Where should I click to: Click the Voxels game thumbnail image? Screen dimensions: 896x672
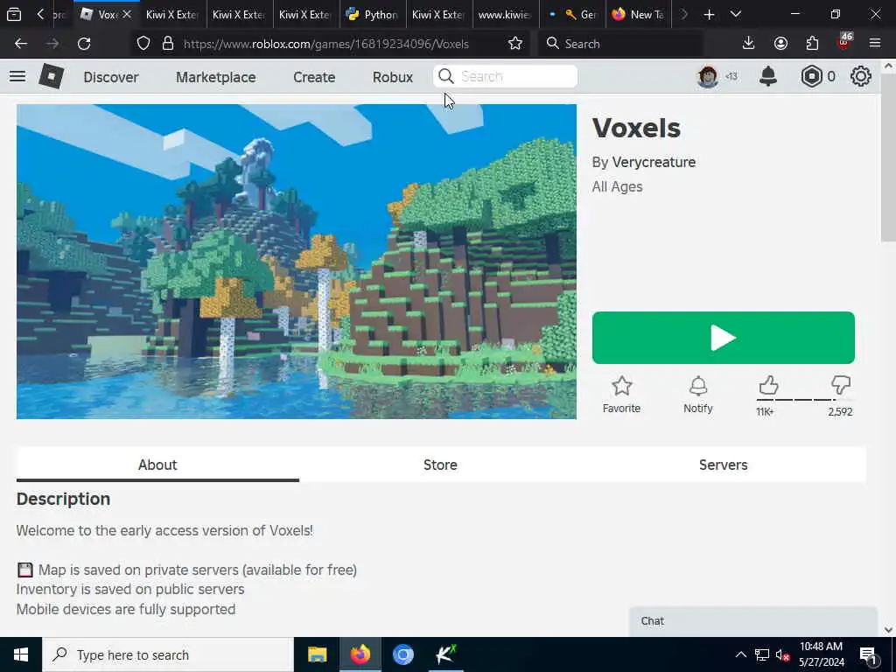(296, 261)
